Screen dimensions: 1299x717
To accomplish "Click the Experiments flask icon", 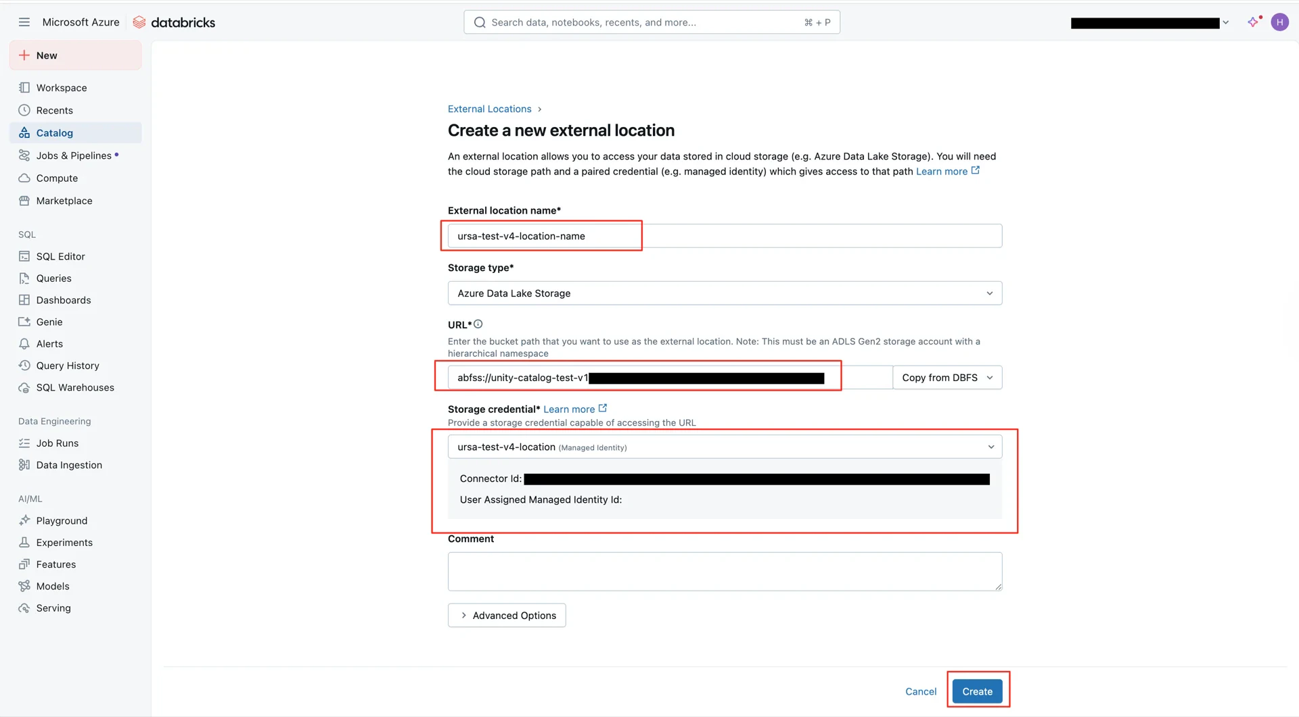I will [24, 543].
